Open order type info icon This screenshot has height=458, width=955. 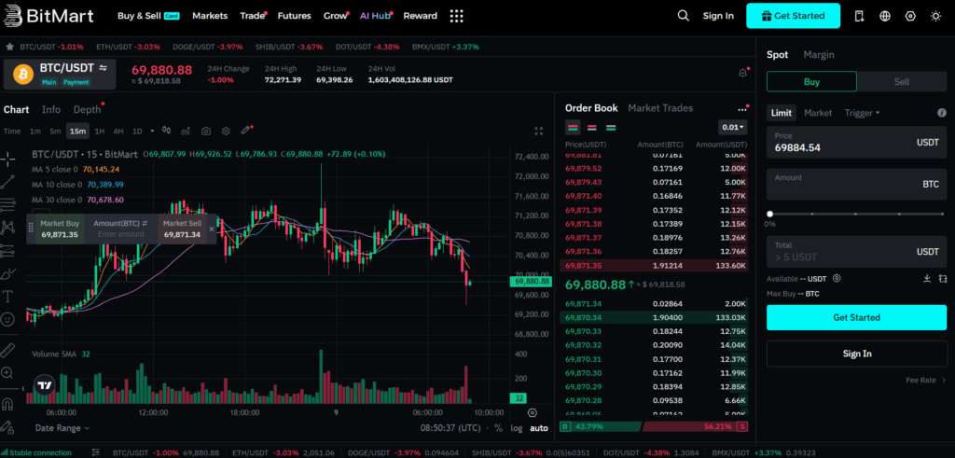pos(942,113)
